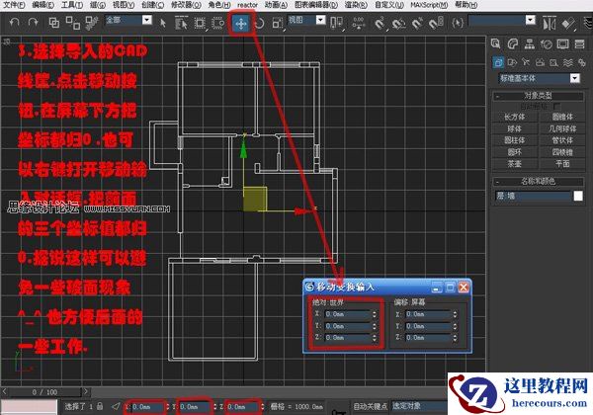Open the Create panel tab icon
This screenshot has width=593, height=415.
(496, 43)
